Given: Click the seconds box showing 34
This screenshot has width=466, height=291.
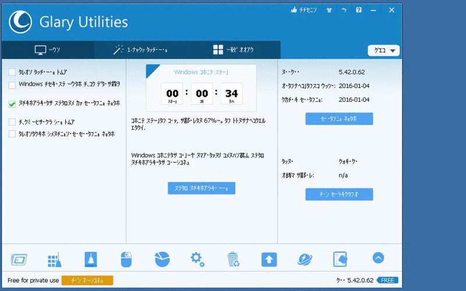Looking at the screenshot, I should [x=231, y=94].
